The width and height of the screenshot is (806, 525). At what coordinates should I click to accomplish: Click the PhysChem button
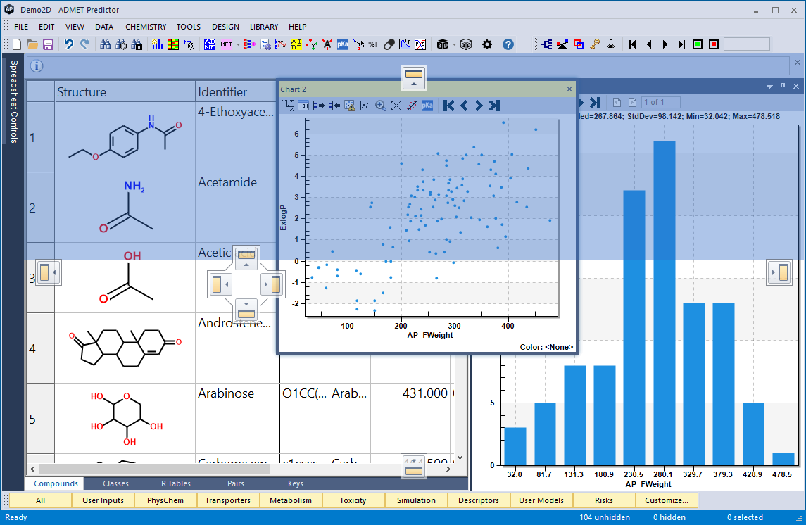pyautogui.click(x=165, y=500)
